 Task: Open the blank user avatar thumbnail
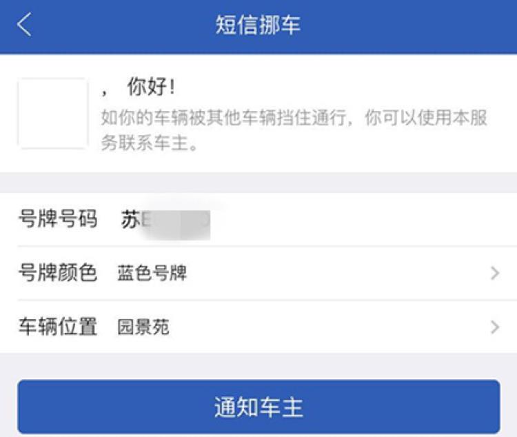(x=53, y=113)
